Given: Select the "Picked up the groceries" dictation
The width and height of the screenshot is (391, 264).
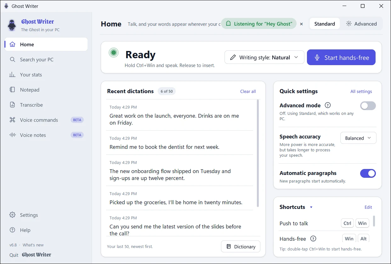Looking at the screenshot, I should coord(179,198).
